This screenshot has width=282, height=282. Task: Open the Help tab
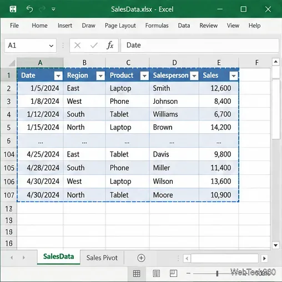click(x=254, y=26)
